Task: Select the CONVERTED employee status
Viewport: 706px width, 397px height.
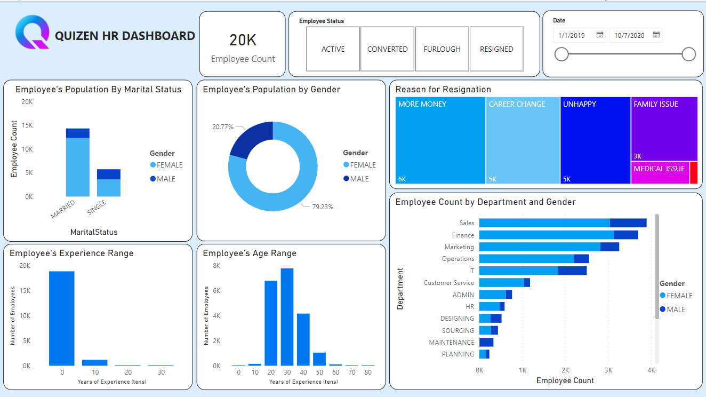Action: (x=387, y=49)
